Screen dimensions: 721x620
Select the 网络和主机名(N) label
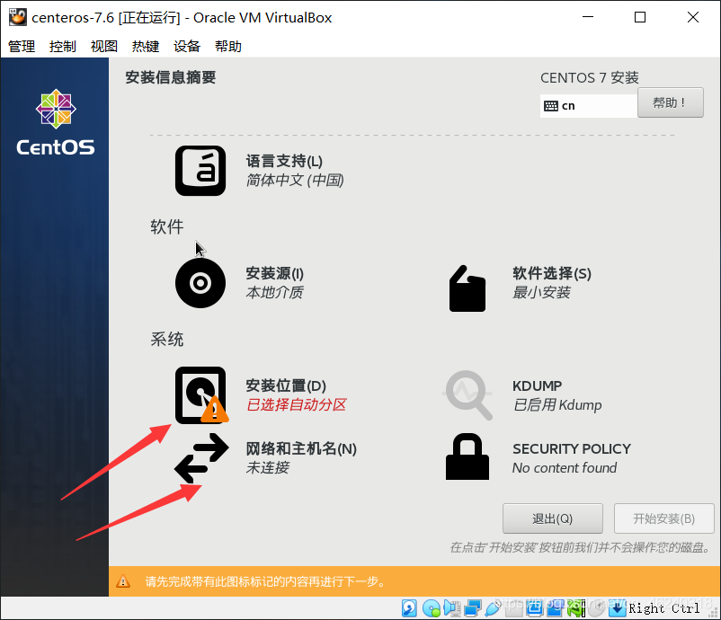pyautogui.click(x=301, y=448)
